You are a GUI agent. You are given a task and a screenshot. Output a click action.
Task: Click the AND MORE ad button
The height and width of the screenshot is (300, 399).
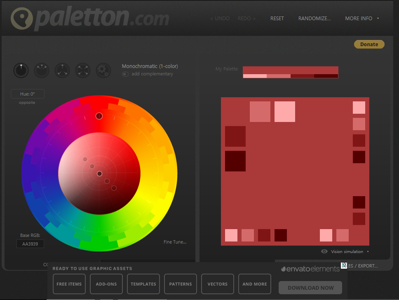click(x=255, y=284)
